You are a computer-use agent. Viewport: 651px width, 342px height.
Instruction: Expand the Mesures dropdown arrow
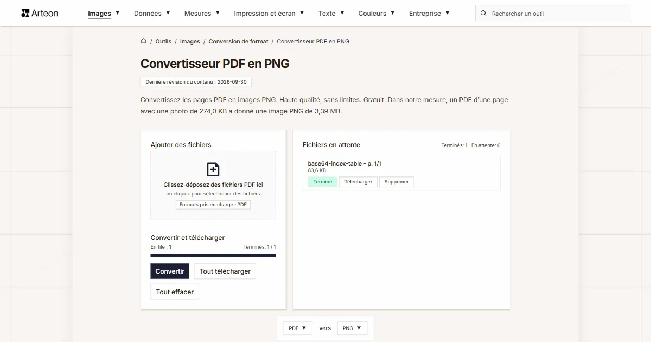pos(218,13)
